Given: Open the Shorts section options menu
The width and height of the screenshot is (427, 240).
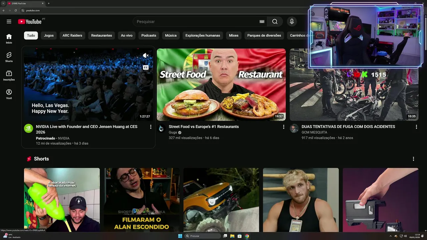Looking at the screenshot, I should 413,159.
